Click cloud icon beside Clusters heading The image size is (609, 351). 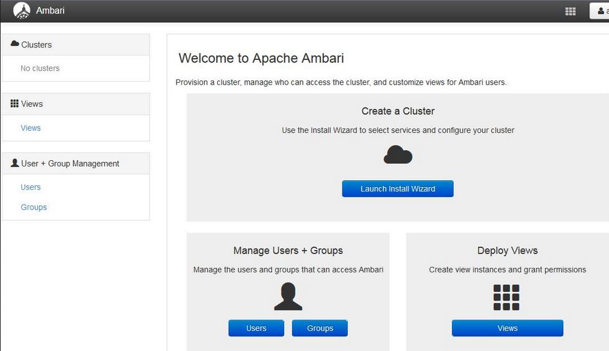[x=15, y=44]
